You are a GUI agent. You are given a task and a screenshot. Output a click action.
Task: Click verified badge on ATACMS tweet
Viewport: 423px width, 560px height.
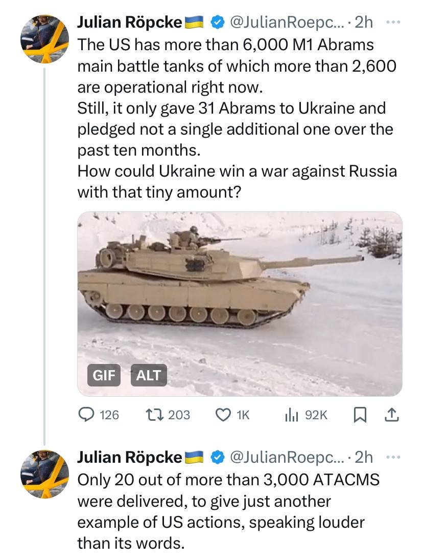point(217,457)
